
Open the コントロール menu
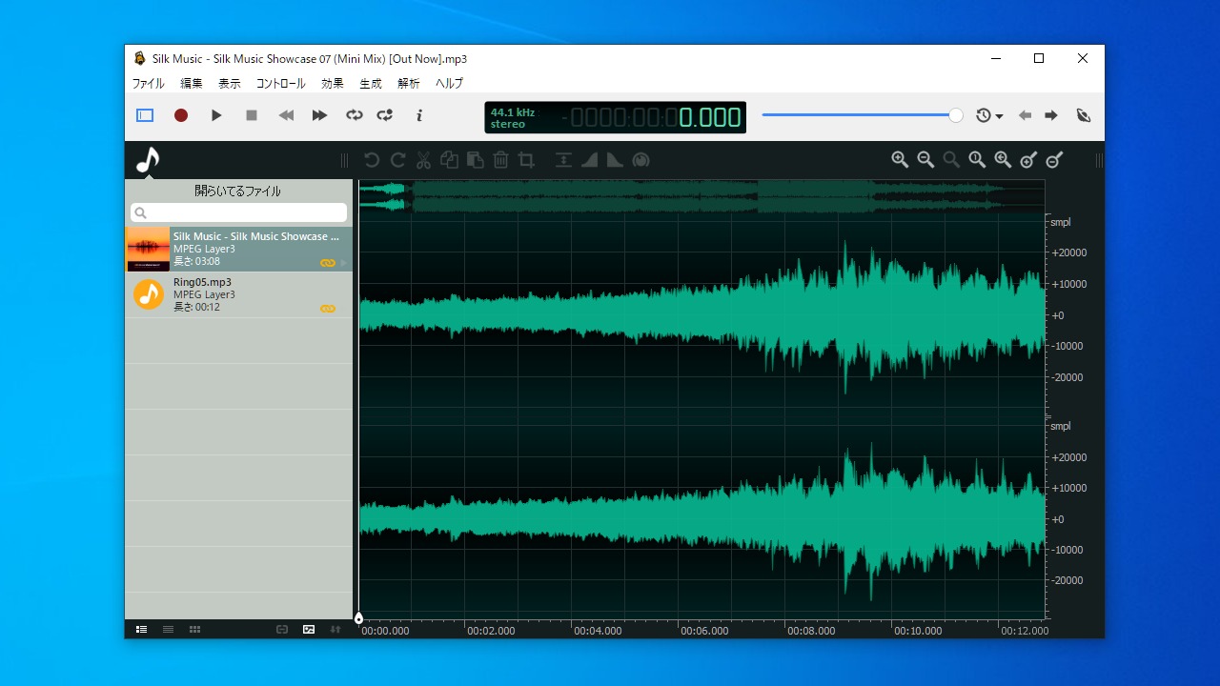pos(281,84)
